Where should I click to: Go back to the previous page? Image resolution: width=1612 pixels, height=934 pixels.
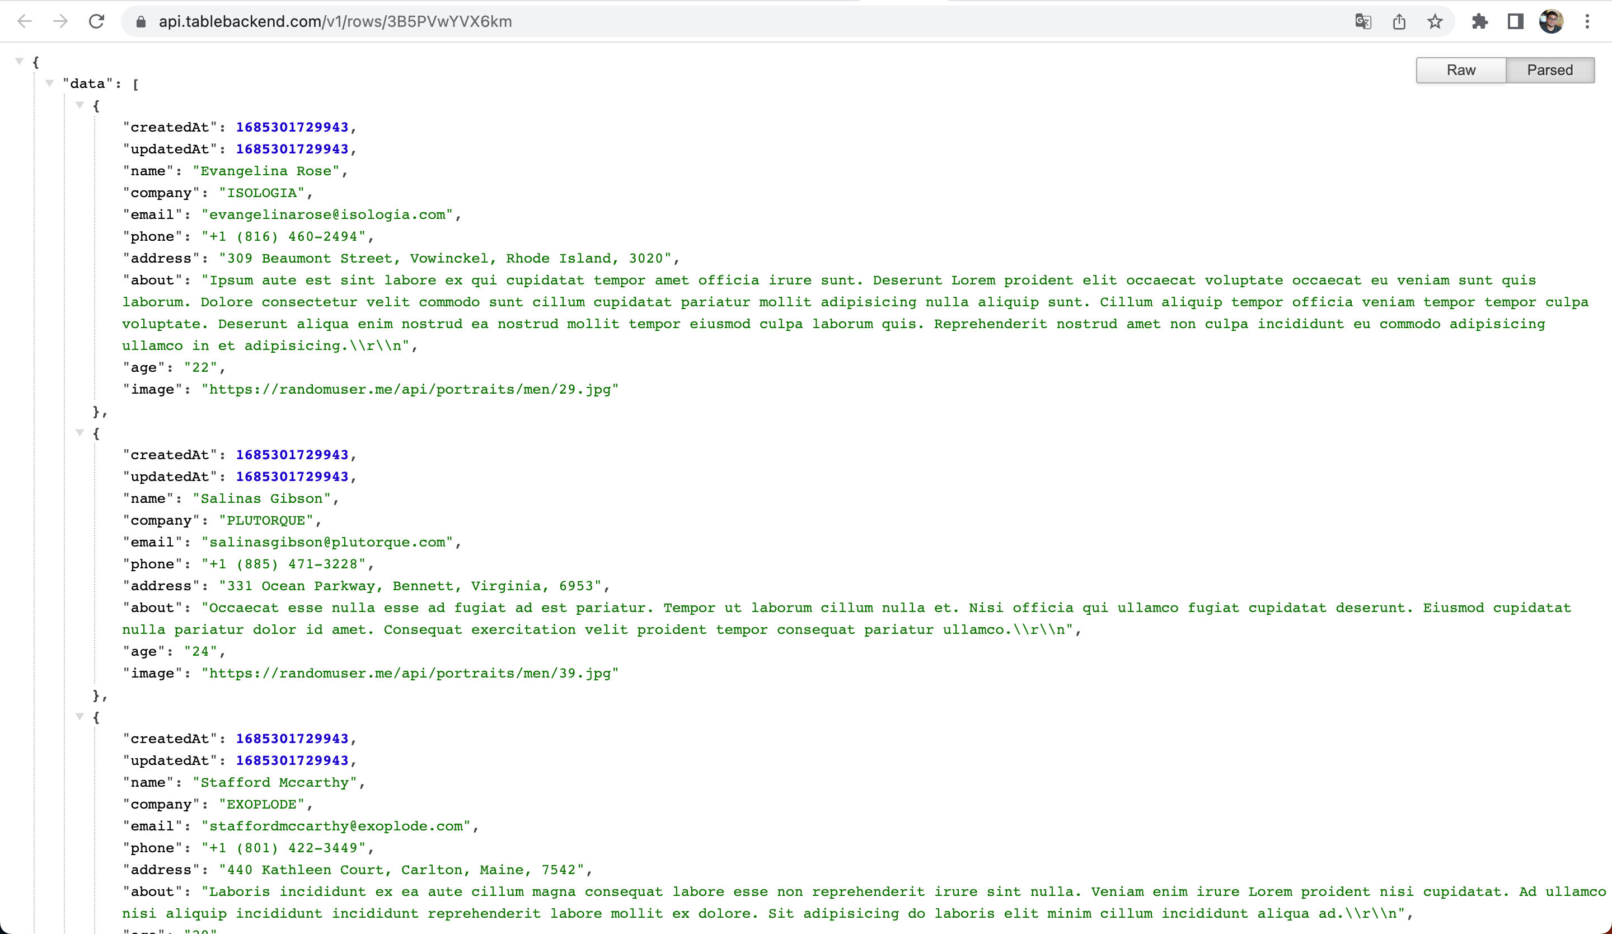[x=24, y=22]
